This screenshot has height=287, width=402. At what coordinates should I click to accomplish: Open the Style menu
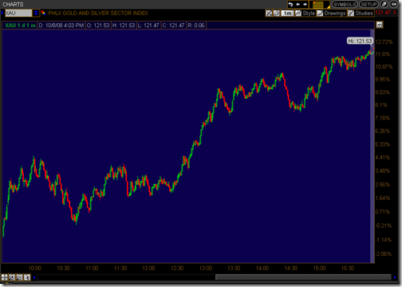point(309,13)
